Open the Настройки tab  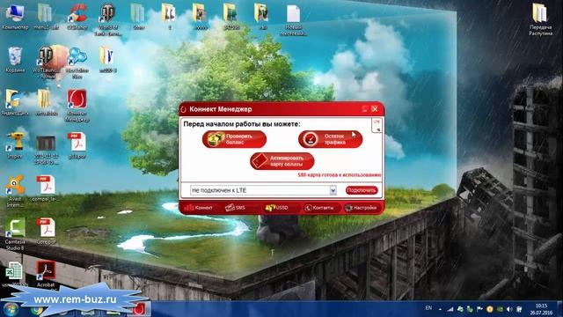361,208
